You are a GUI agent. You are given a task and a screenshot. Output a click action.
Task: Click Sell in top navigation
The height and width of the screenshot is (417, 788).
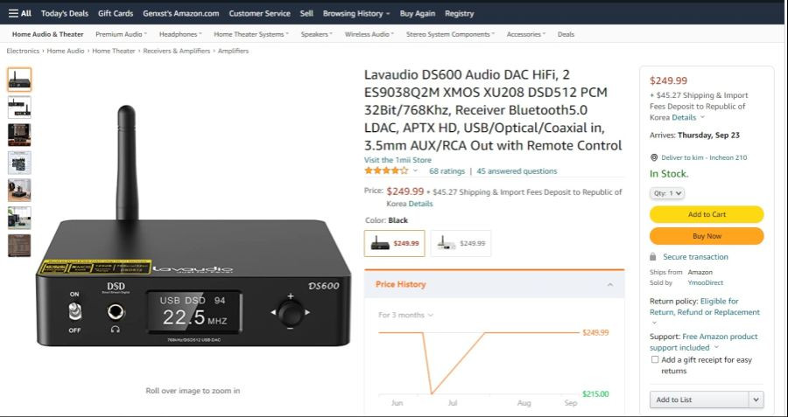click(306, 13)
